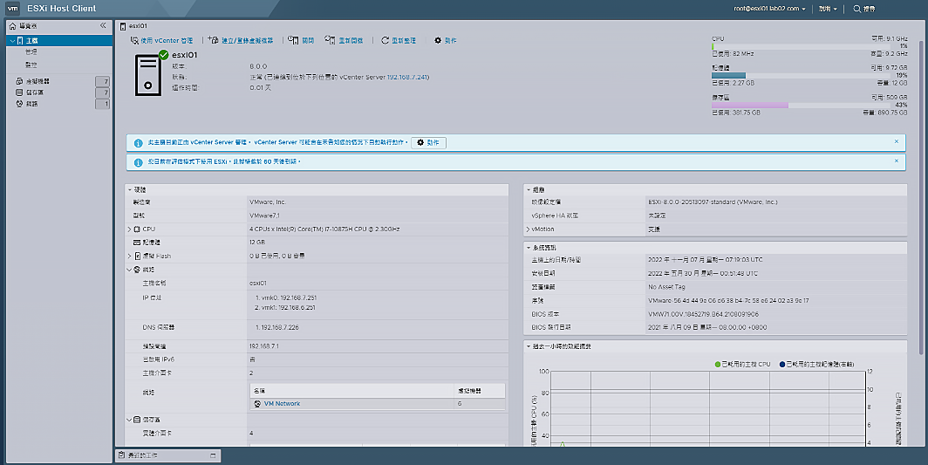This screenshot has height=465, width=928.
Task: Click the Virtual Flash icon in Hardware panel
Action: 137,256
